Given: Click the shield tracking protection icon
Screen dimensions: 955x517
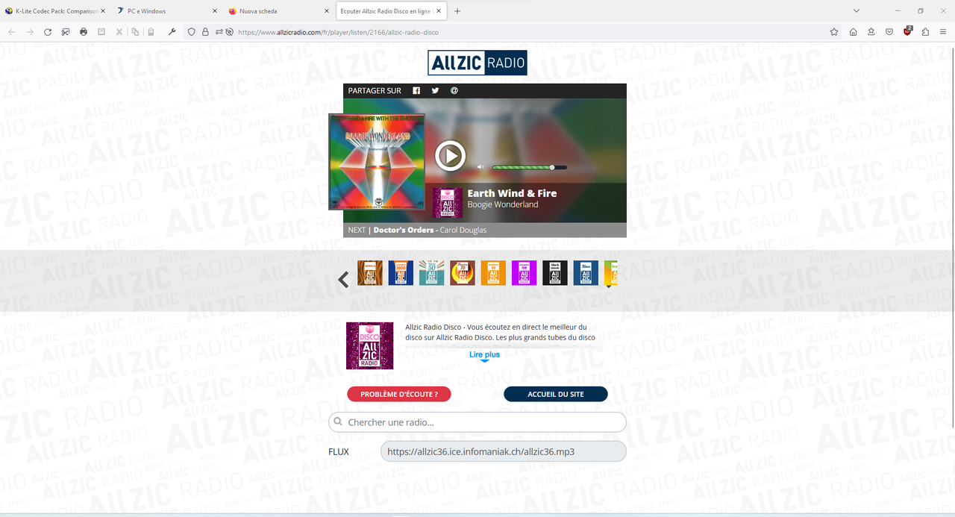Looking at the screenshot, I should coord(192,32).
